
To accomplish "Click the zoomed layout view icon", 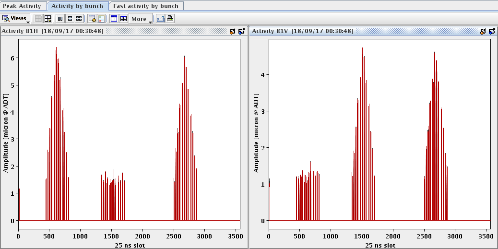I will click(x=47, y=19).
